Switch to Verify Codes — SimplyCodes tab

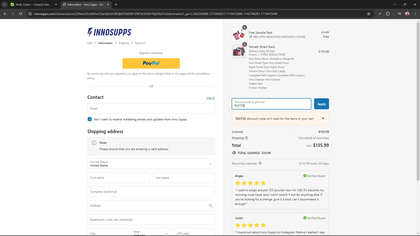pos(32,4)
